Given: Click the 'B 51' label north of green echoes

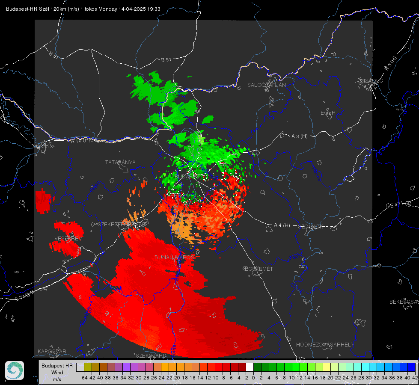Looking at the screenshot, I should [166, 60].
